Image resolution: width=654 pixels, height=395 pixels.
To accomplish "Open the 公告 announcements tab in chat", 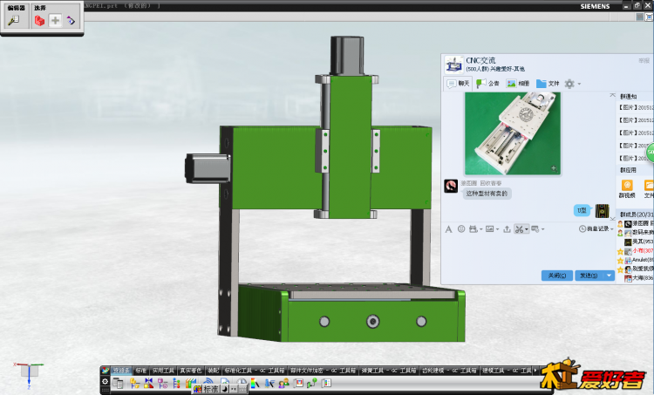I will pyautogui.click(x=487, y=84).
